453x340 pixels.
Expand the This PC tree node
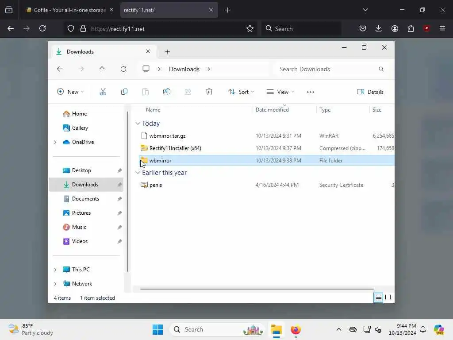[x=55, y=270]
